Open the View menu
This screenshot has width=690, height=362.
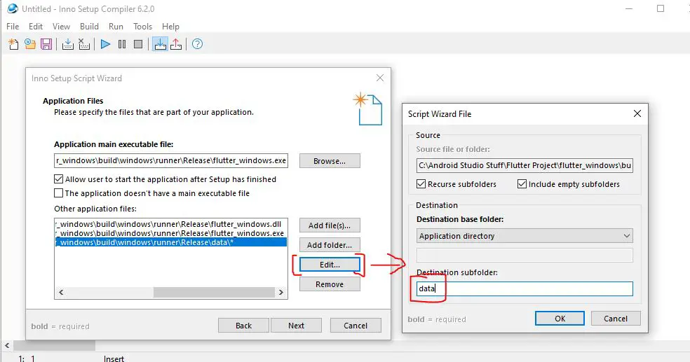click(x=61, y=27)
